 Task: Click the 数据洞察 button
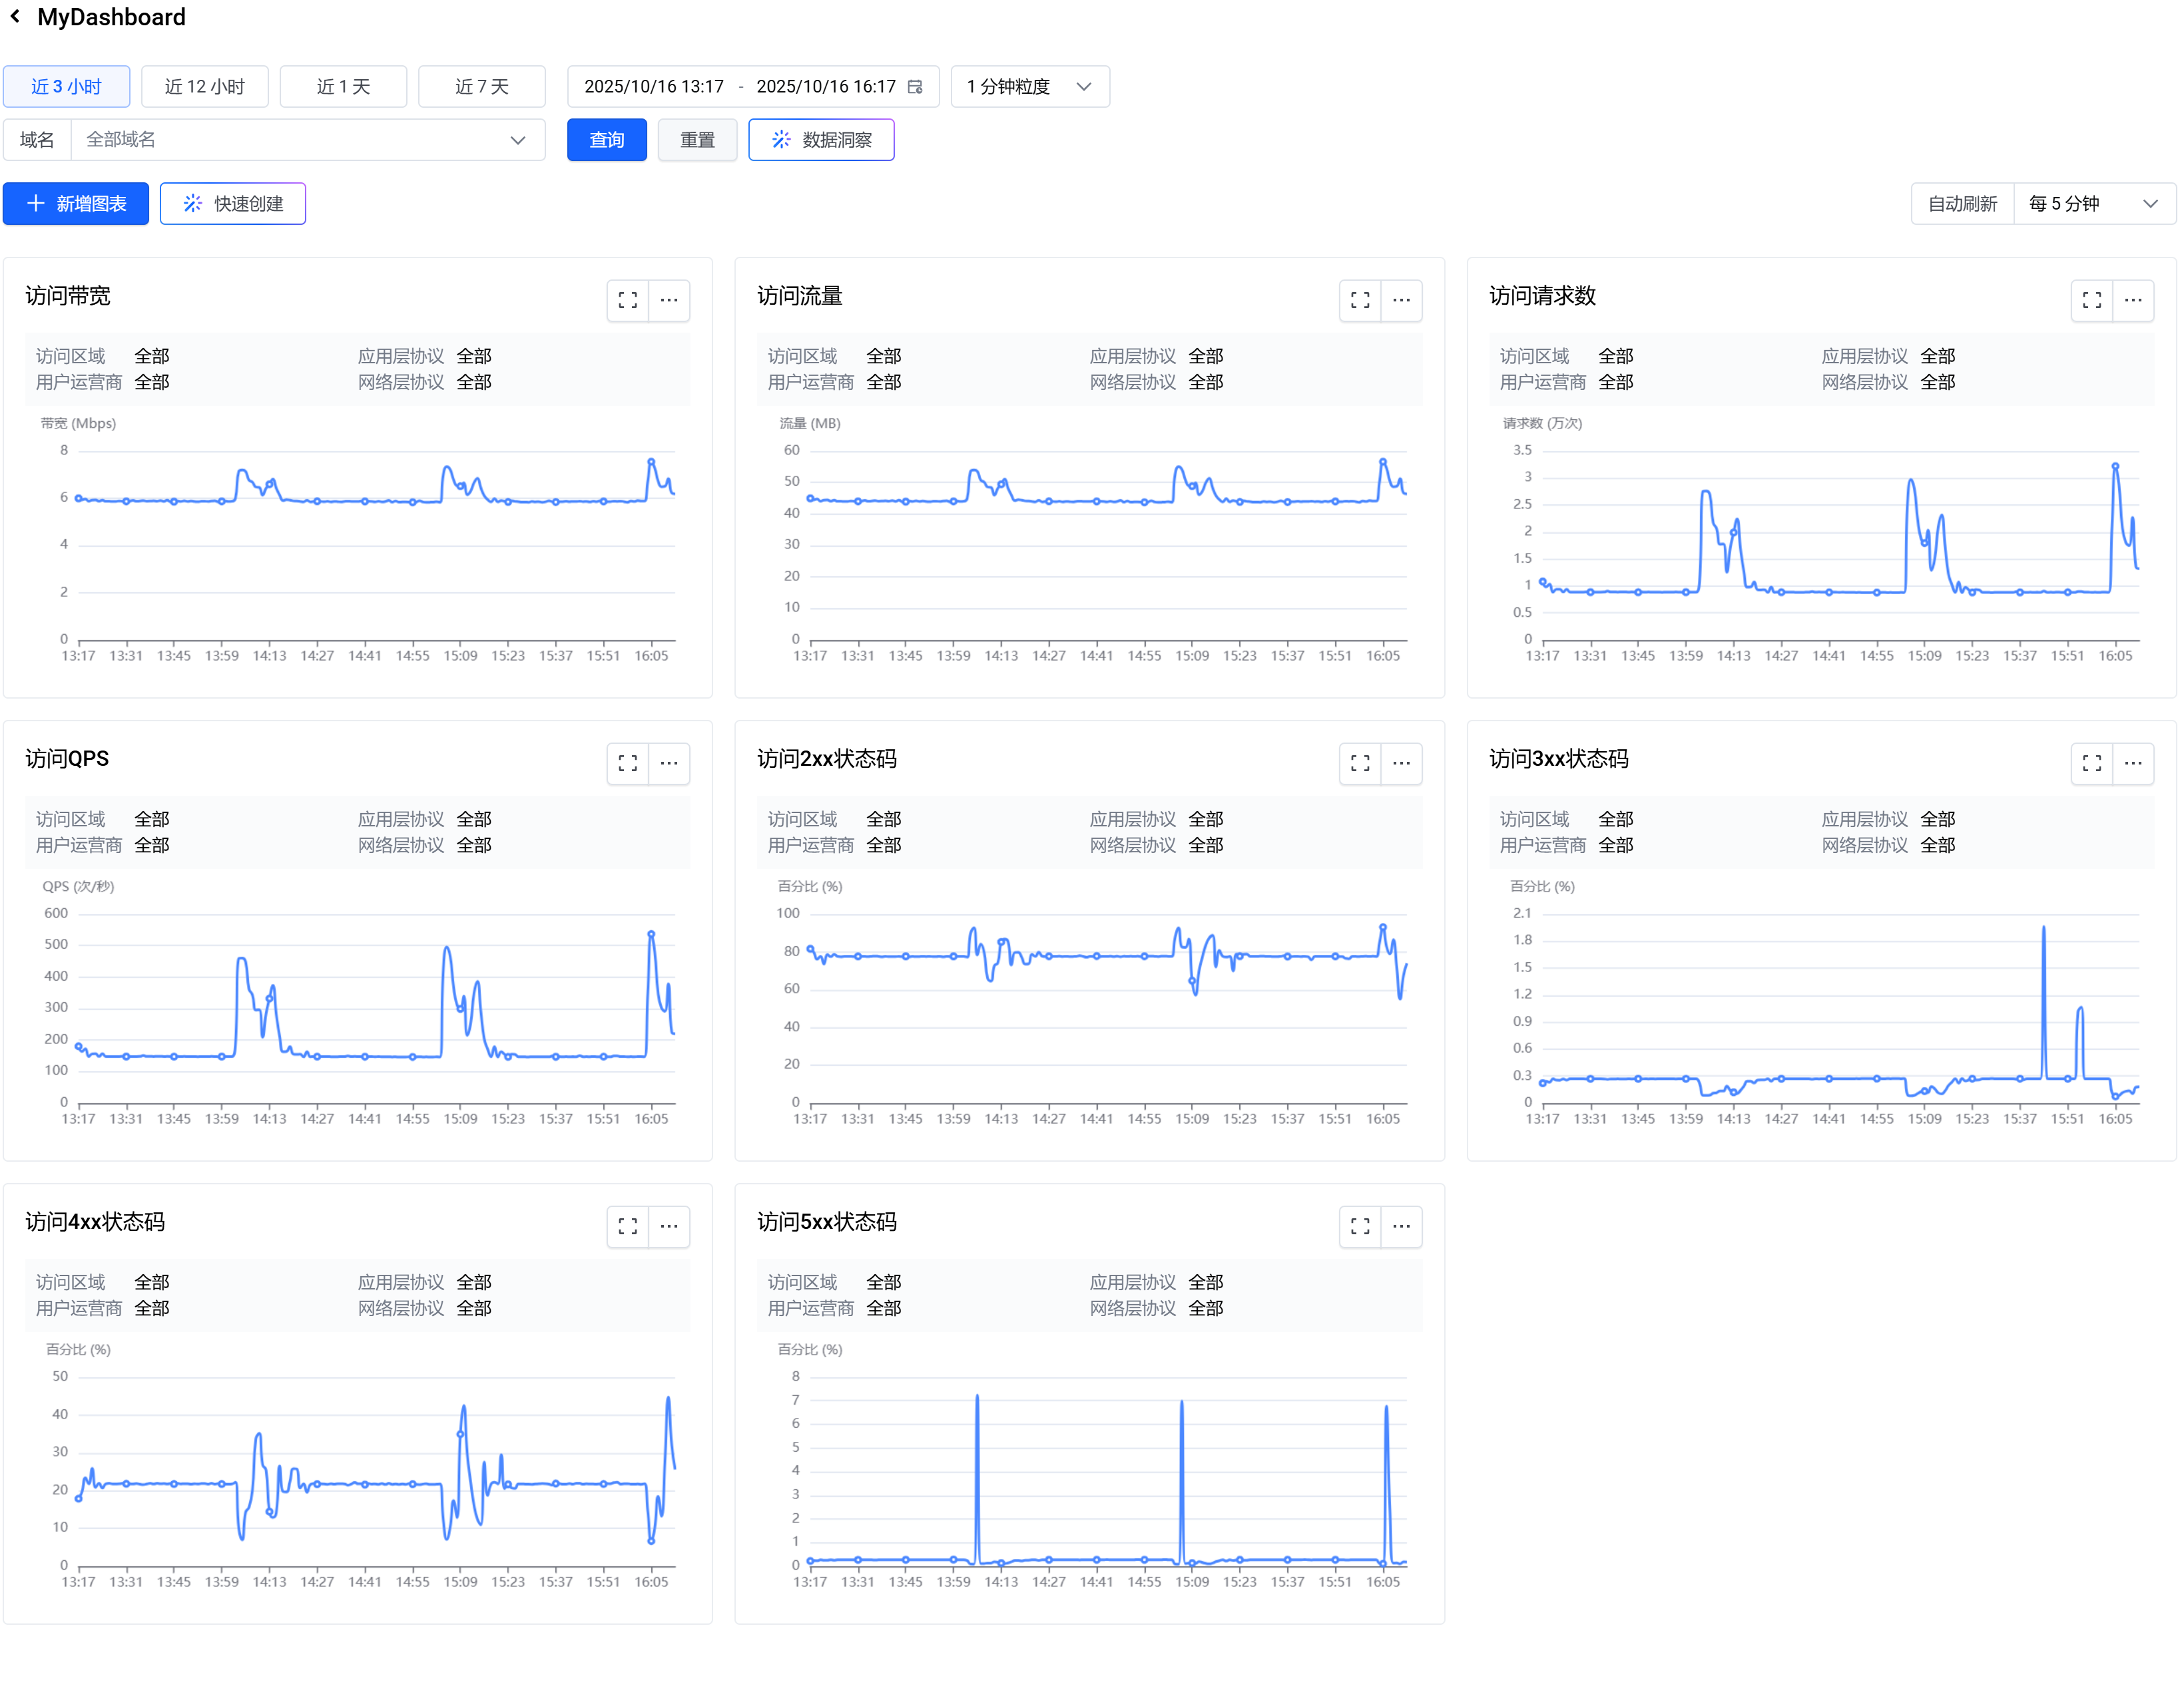tap(820, 140)
